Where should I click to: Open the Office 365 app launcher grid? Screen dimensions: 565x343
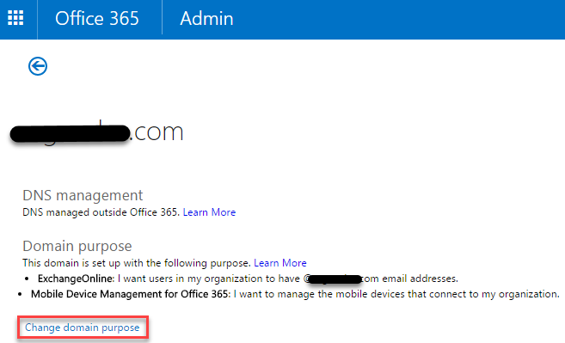(15, 18)
